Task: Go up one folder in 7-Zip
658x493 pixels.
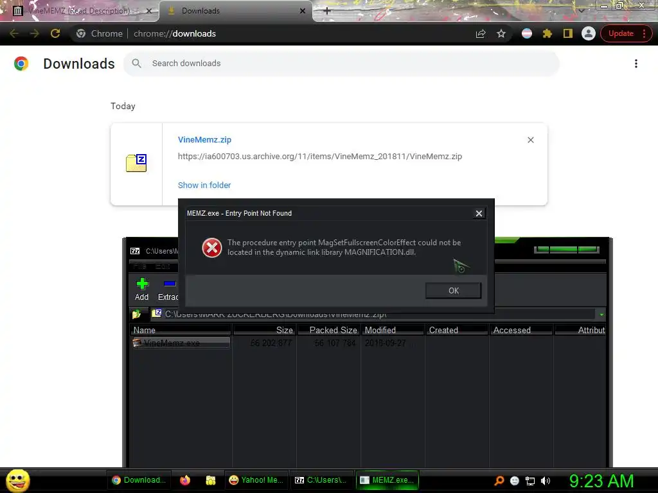Action: tap(136, 314)
